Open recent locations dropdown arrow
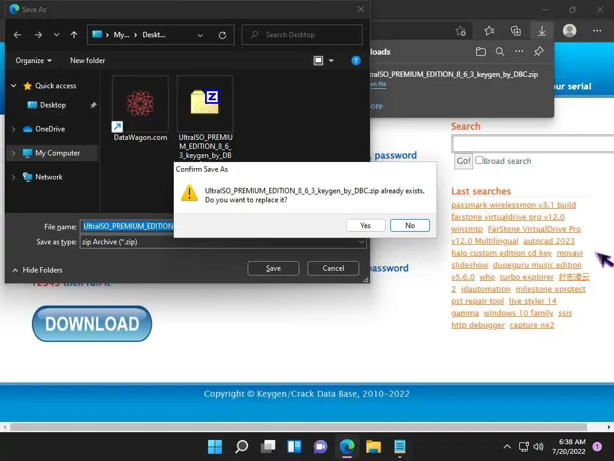Viewport: 614px width, 461px height. coord(56,35)
